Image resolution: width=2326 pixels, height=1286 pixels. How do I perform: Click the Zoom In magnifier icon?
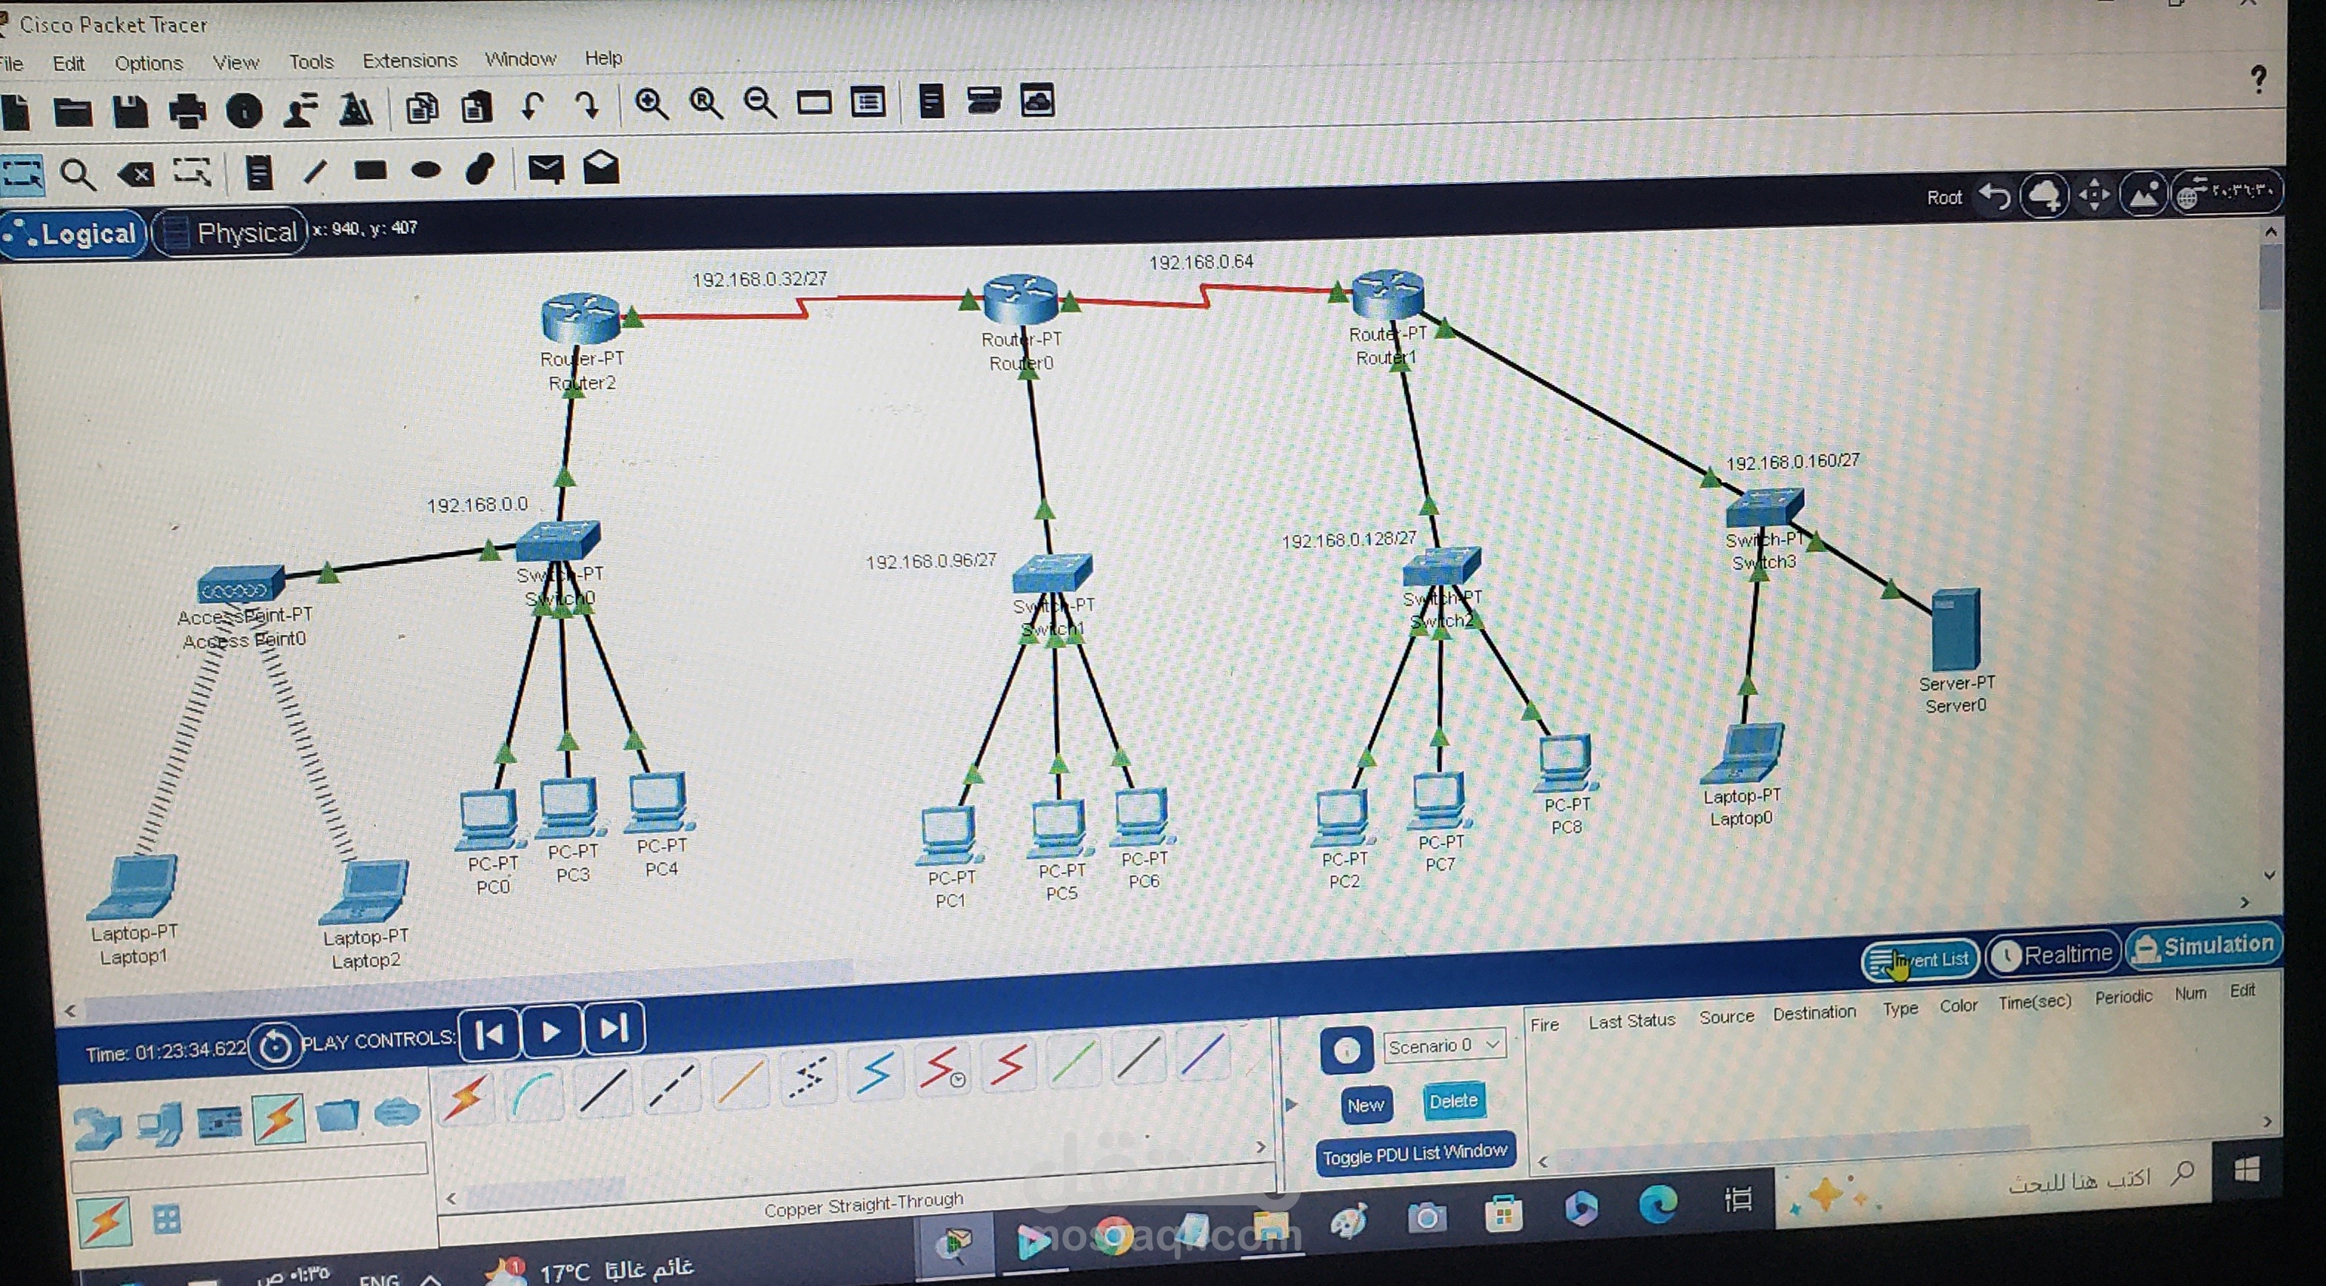click(651, 104)
